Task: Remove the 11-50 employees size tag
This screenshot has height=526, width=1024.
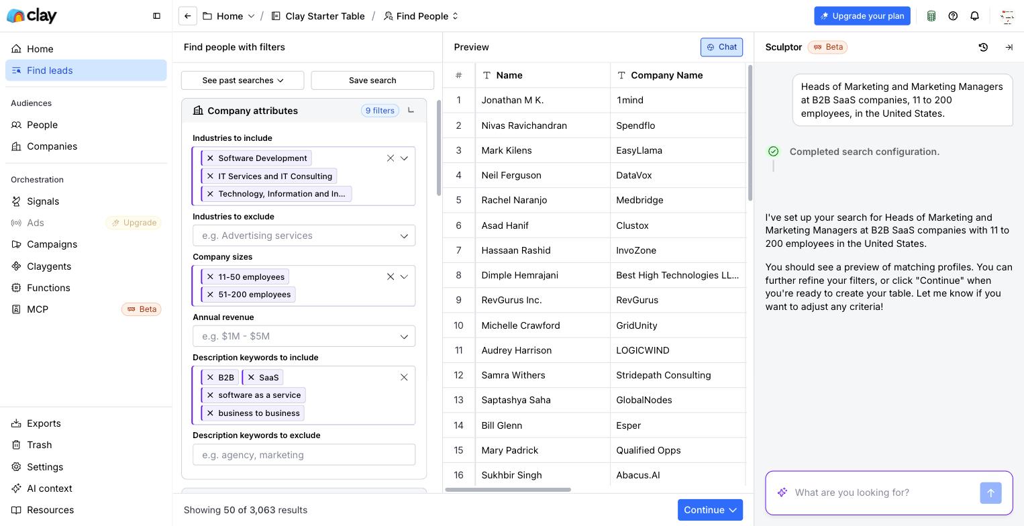Action: [x=210, y=277]
